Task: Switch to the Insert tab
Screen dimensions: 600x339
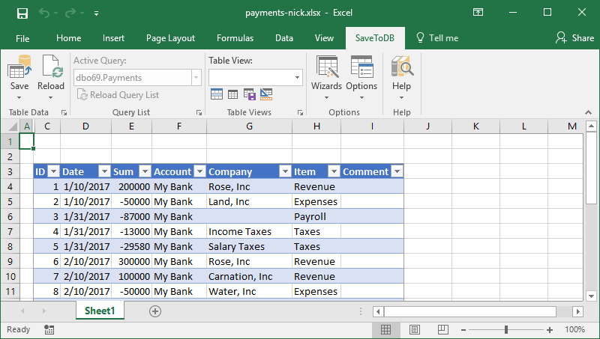Action: [x=113, y=38]
